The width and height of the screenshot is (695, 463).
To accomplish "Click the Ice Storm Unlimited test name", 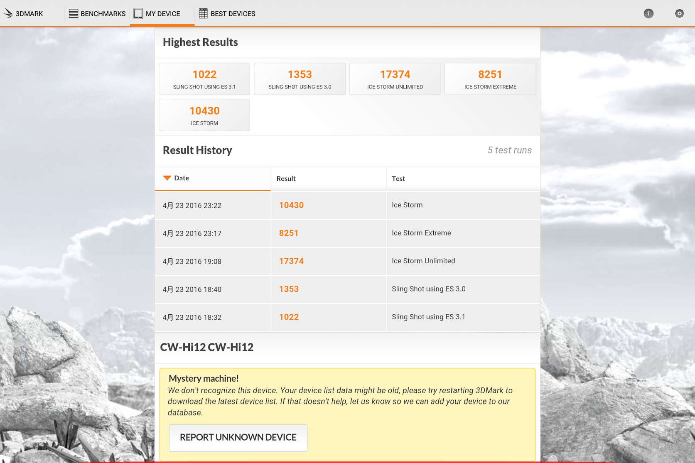I will [x=423, y=261].
